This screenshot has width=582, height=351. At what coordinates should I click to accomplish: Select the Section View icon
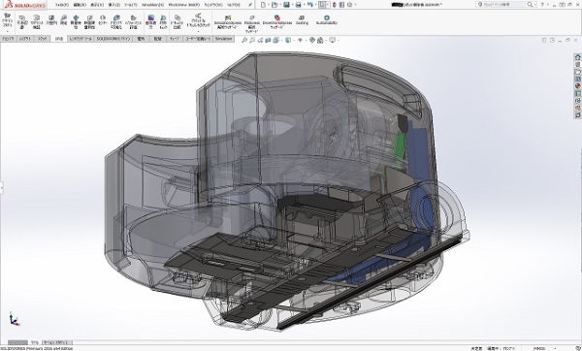click(x=268, y=40)
